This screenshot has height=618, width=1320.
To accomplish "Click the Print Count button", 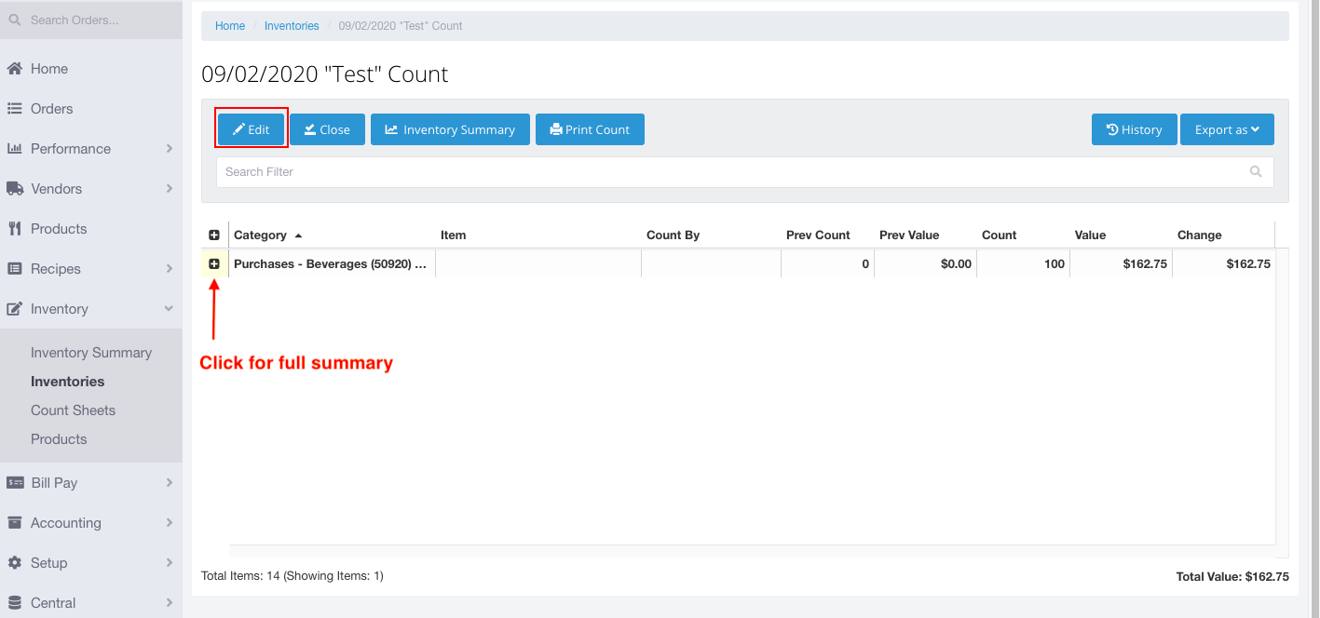I will coord(590,130).
